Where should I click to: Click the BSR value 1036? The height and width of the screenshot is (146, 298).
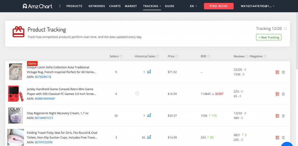click(204, 116)
